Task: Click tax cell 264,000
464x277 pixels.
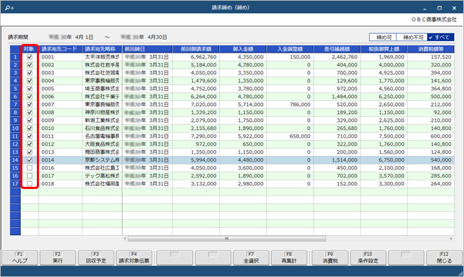Action: pos(431,184)
